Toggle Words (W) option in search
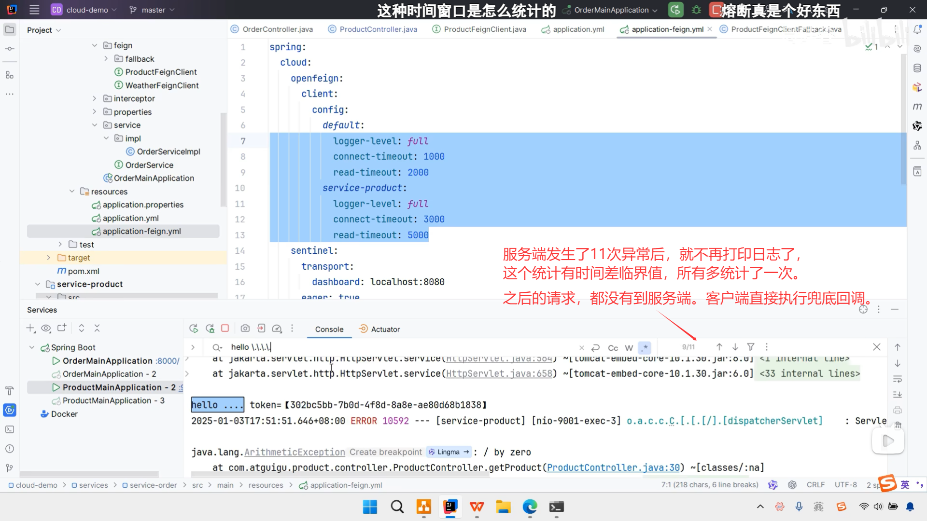 tap(629, 348)
